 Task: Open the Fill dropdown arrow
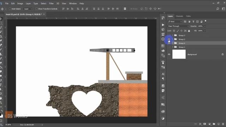pyautogui.click(x=205, y=31)
